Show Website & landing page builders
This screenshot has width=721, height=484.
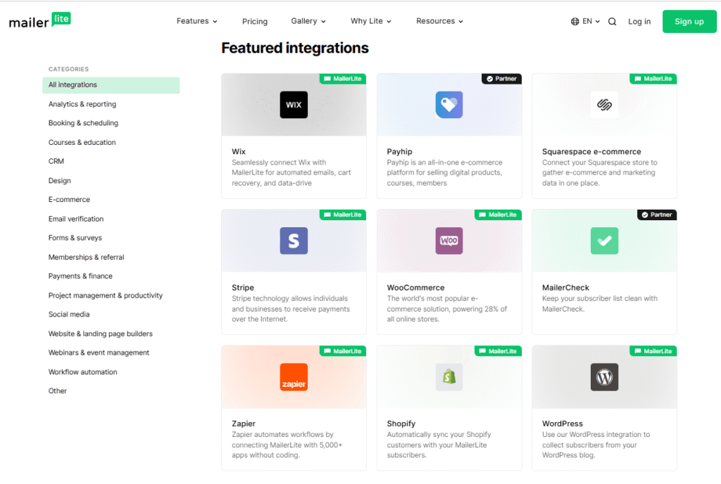pyautogui.click(x=100, y=334)
